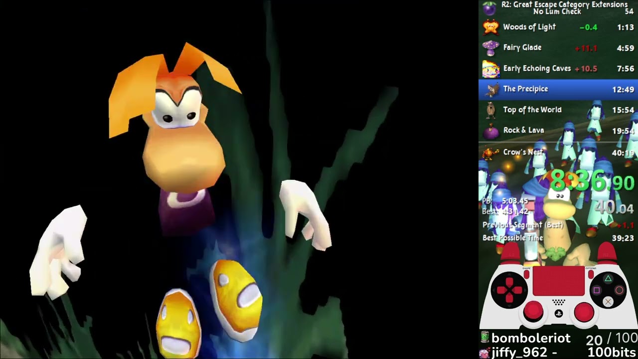Click the 'bomboleriot' username
Viewport: 638px width, 359px height.
531,338
